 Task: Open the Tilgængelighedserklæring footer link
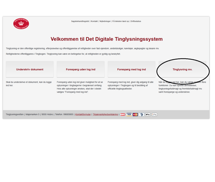point(105,115)
